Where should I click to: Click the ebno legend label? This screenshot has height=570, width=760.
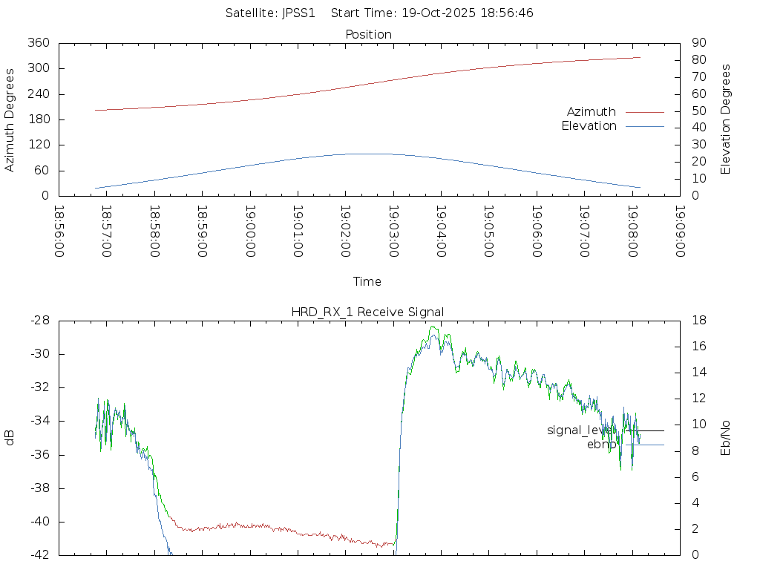pyautogui.click(x=601, y=445)
